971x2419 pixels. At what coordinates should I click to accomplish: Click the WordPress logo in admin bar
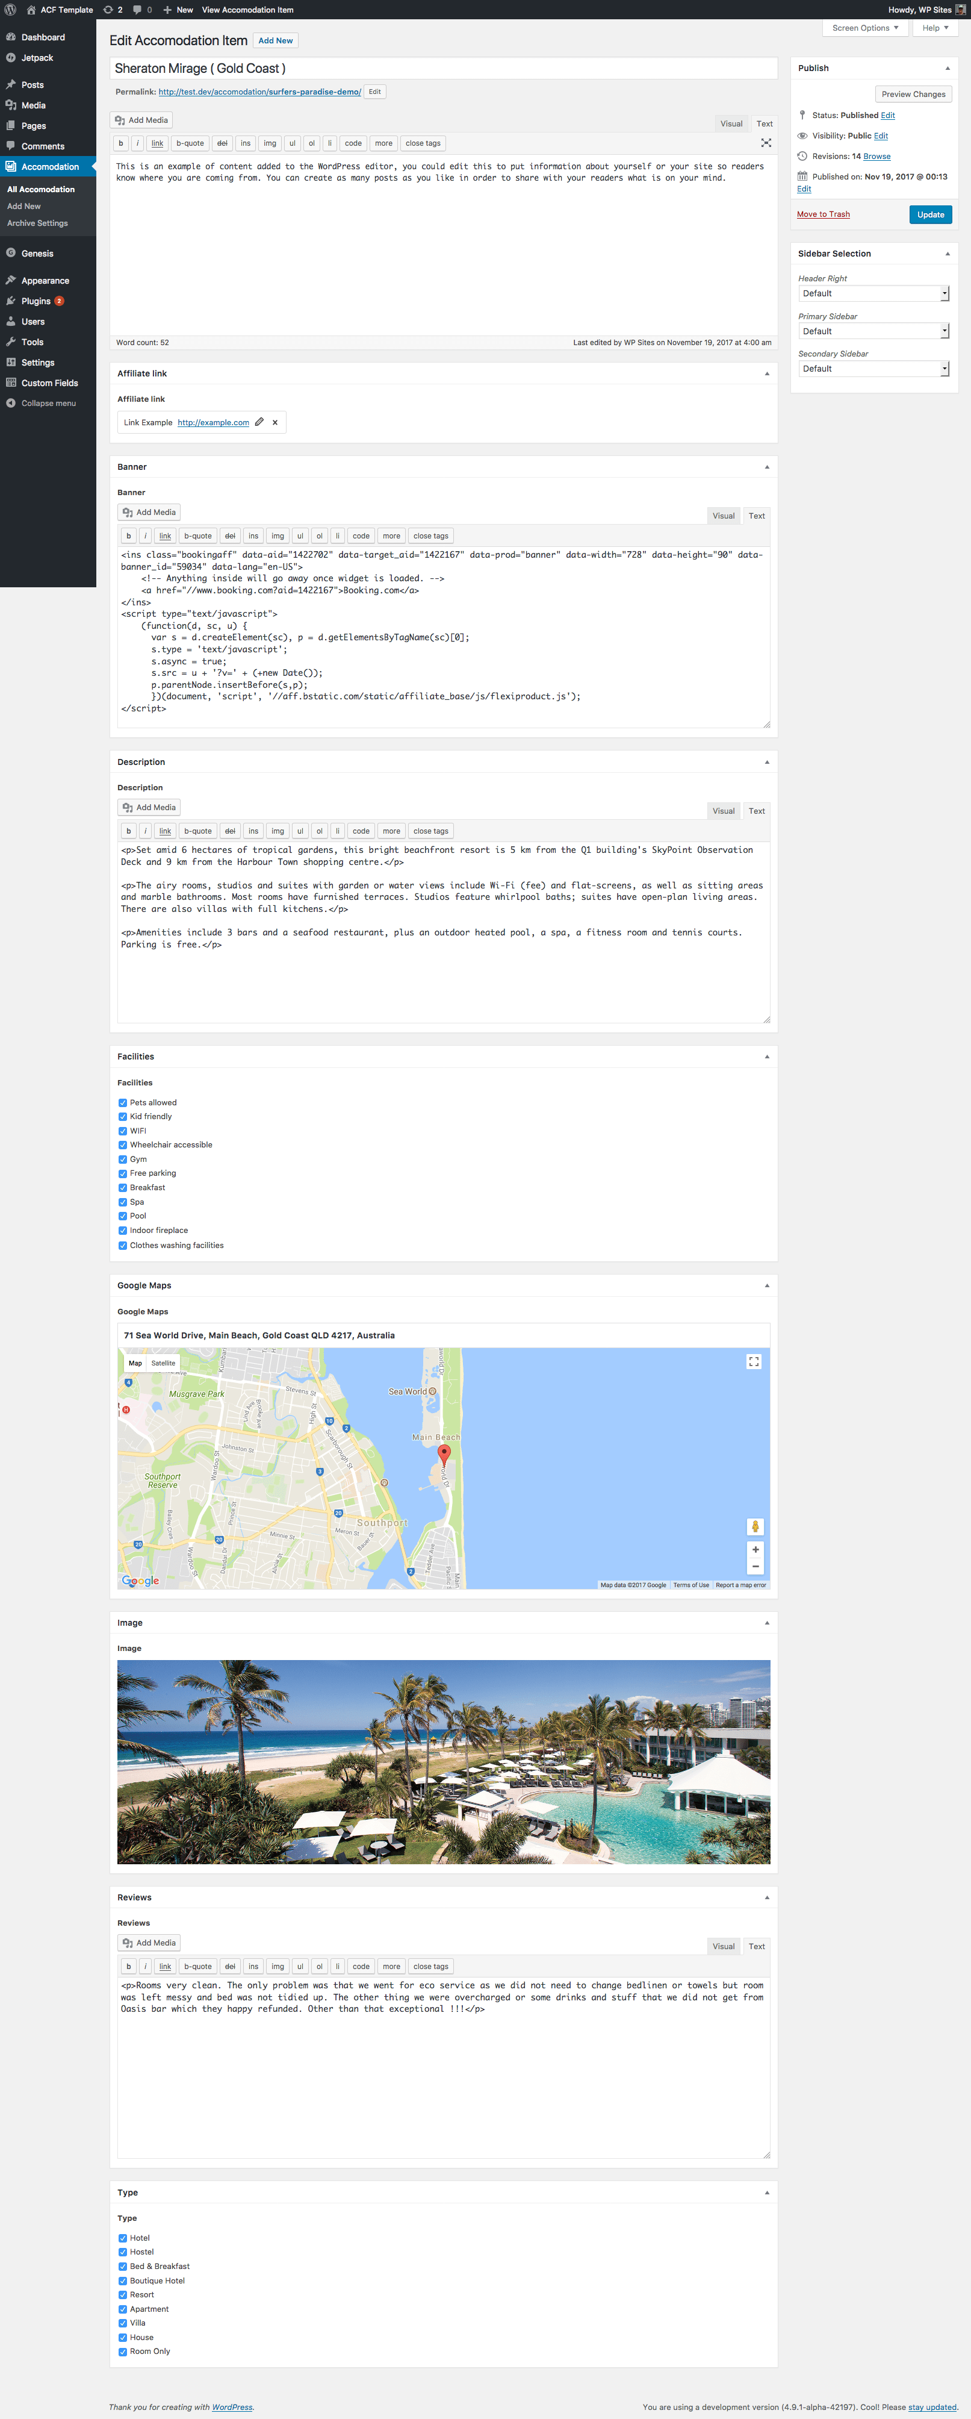pos(10,10)
